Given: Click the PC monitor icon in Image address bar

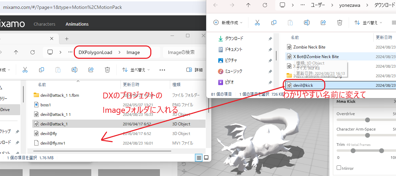Looking at the screenshot, I should tap(50, 52).
